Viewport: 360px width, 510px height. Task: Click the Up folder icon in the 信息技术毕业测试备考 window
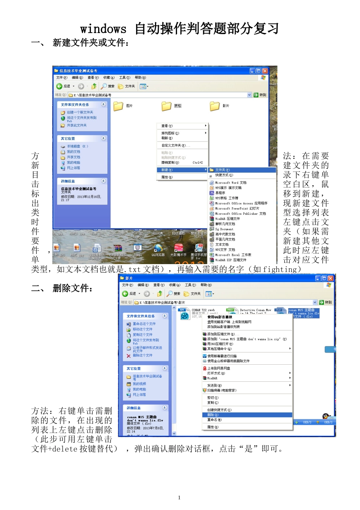[94, 86]
